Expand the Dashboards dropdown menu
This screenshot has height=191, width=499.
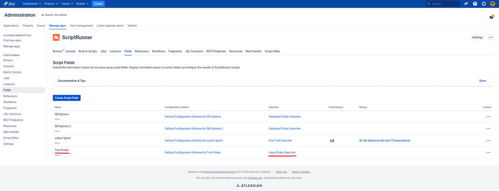tap(32, 4)
